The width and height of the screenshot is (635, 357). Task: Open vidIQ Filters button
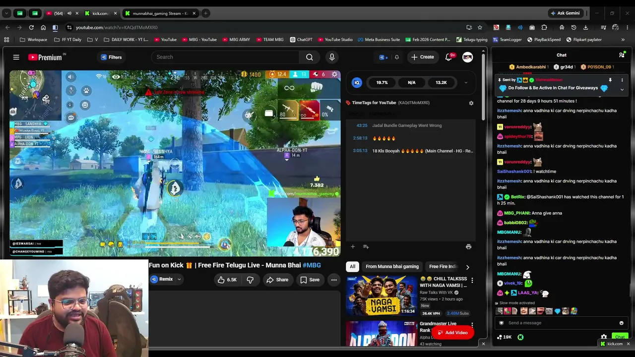[x=111, y=57]
